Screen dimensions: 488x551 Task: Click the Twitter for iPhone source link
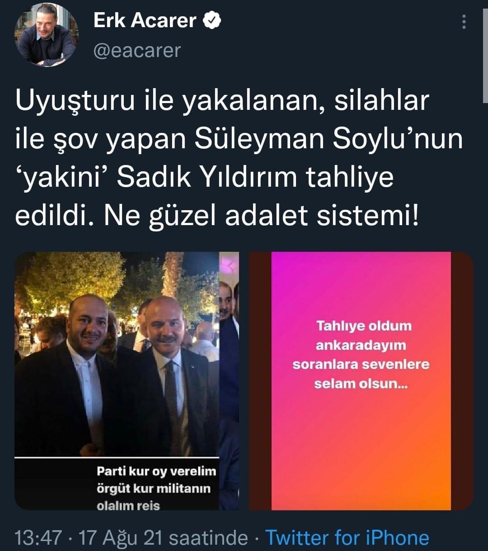[347, 537]
